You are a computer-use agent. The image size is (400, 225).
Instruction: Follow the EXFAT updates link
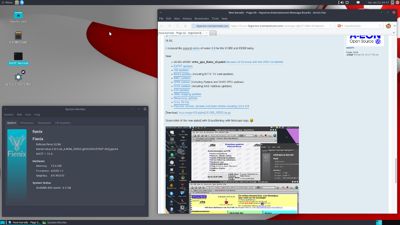click(x=183, y=66)
